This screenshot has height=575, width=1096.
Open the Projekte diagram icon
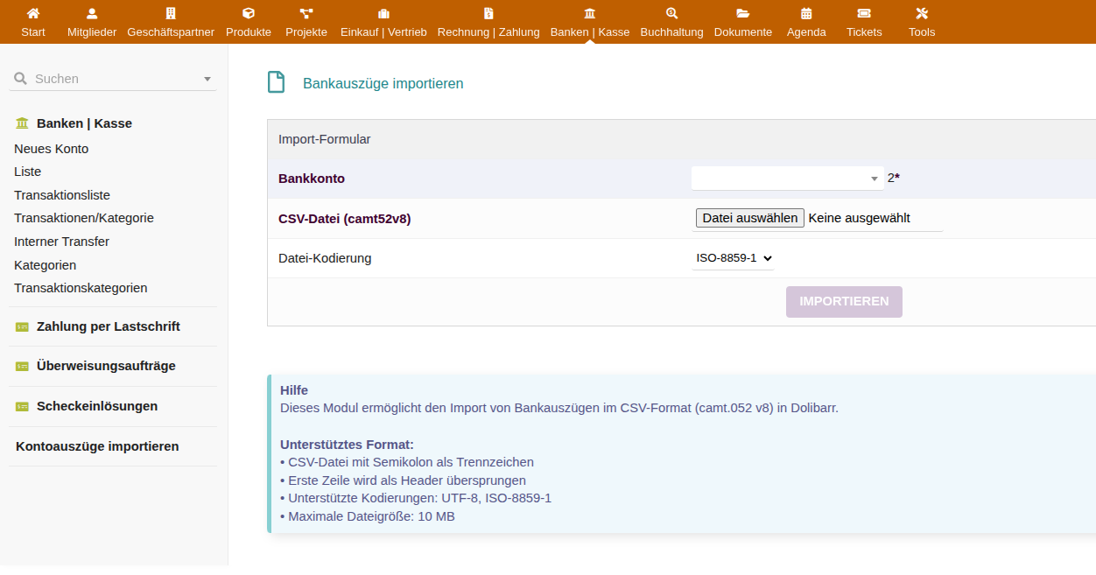[x=306, y=14]
